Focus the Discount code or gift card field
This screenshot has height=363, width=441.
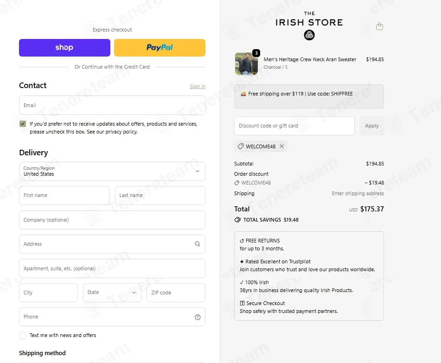pos(294,126)
